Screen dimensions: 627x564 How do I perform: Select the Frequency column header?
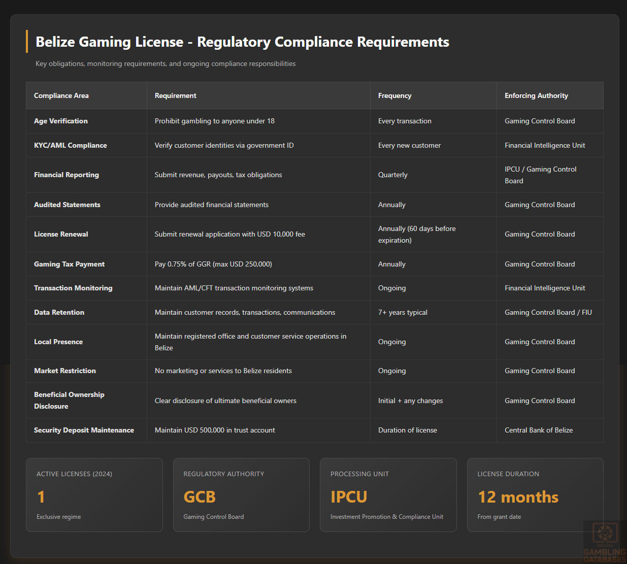394,95
